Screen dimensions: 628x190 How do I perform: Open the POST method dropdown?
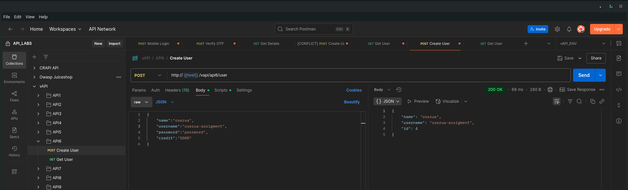[148, 75]
